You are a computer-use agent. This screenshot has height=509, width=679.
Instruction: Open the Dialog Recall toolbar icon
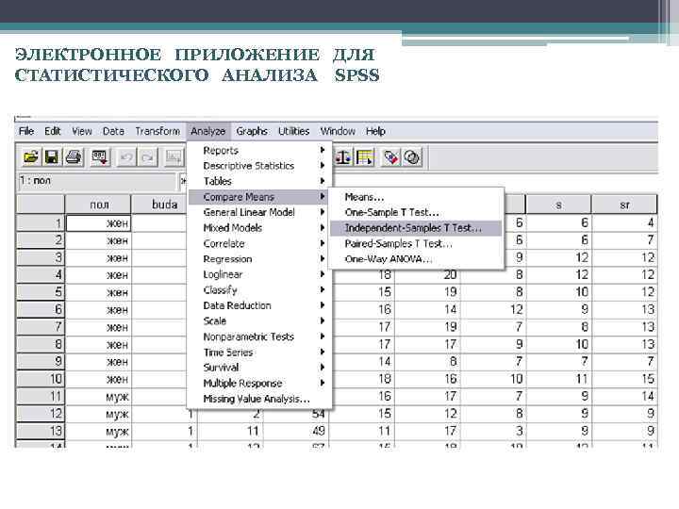pos(100,157)
